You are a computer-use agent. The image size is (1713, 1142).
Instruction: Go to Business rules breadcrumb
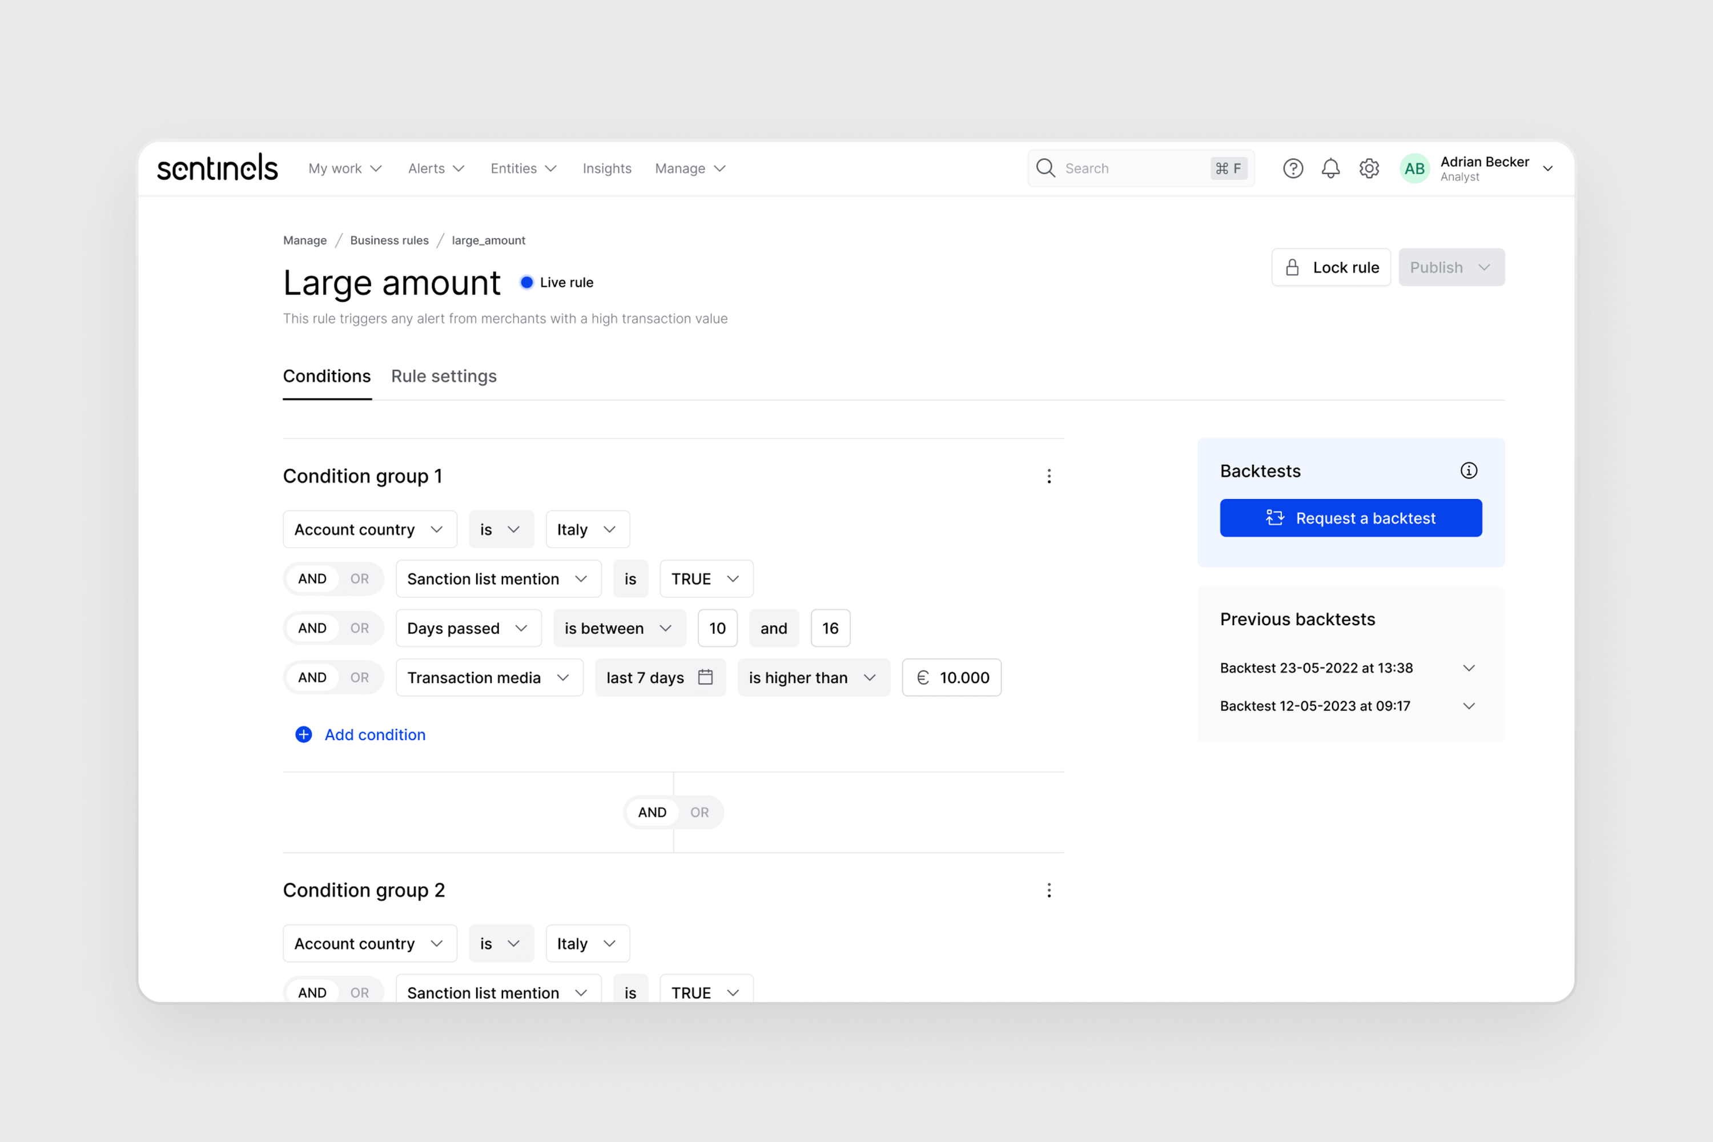[x=389, y=240]
